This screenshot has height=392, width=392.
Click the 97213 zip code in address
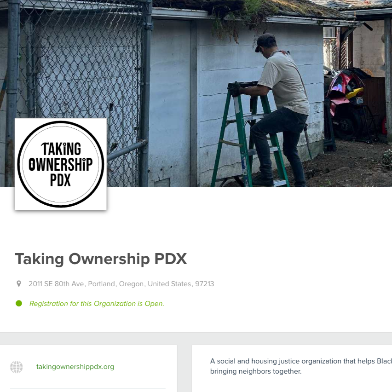pos(204,284)
